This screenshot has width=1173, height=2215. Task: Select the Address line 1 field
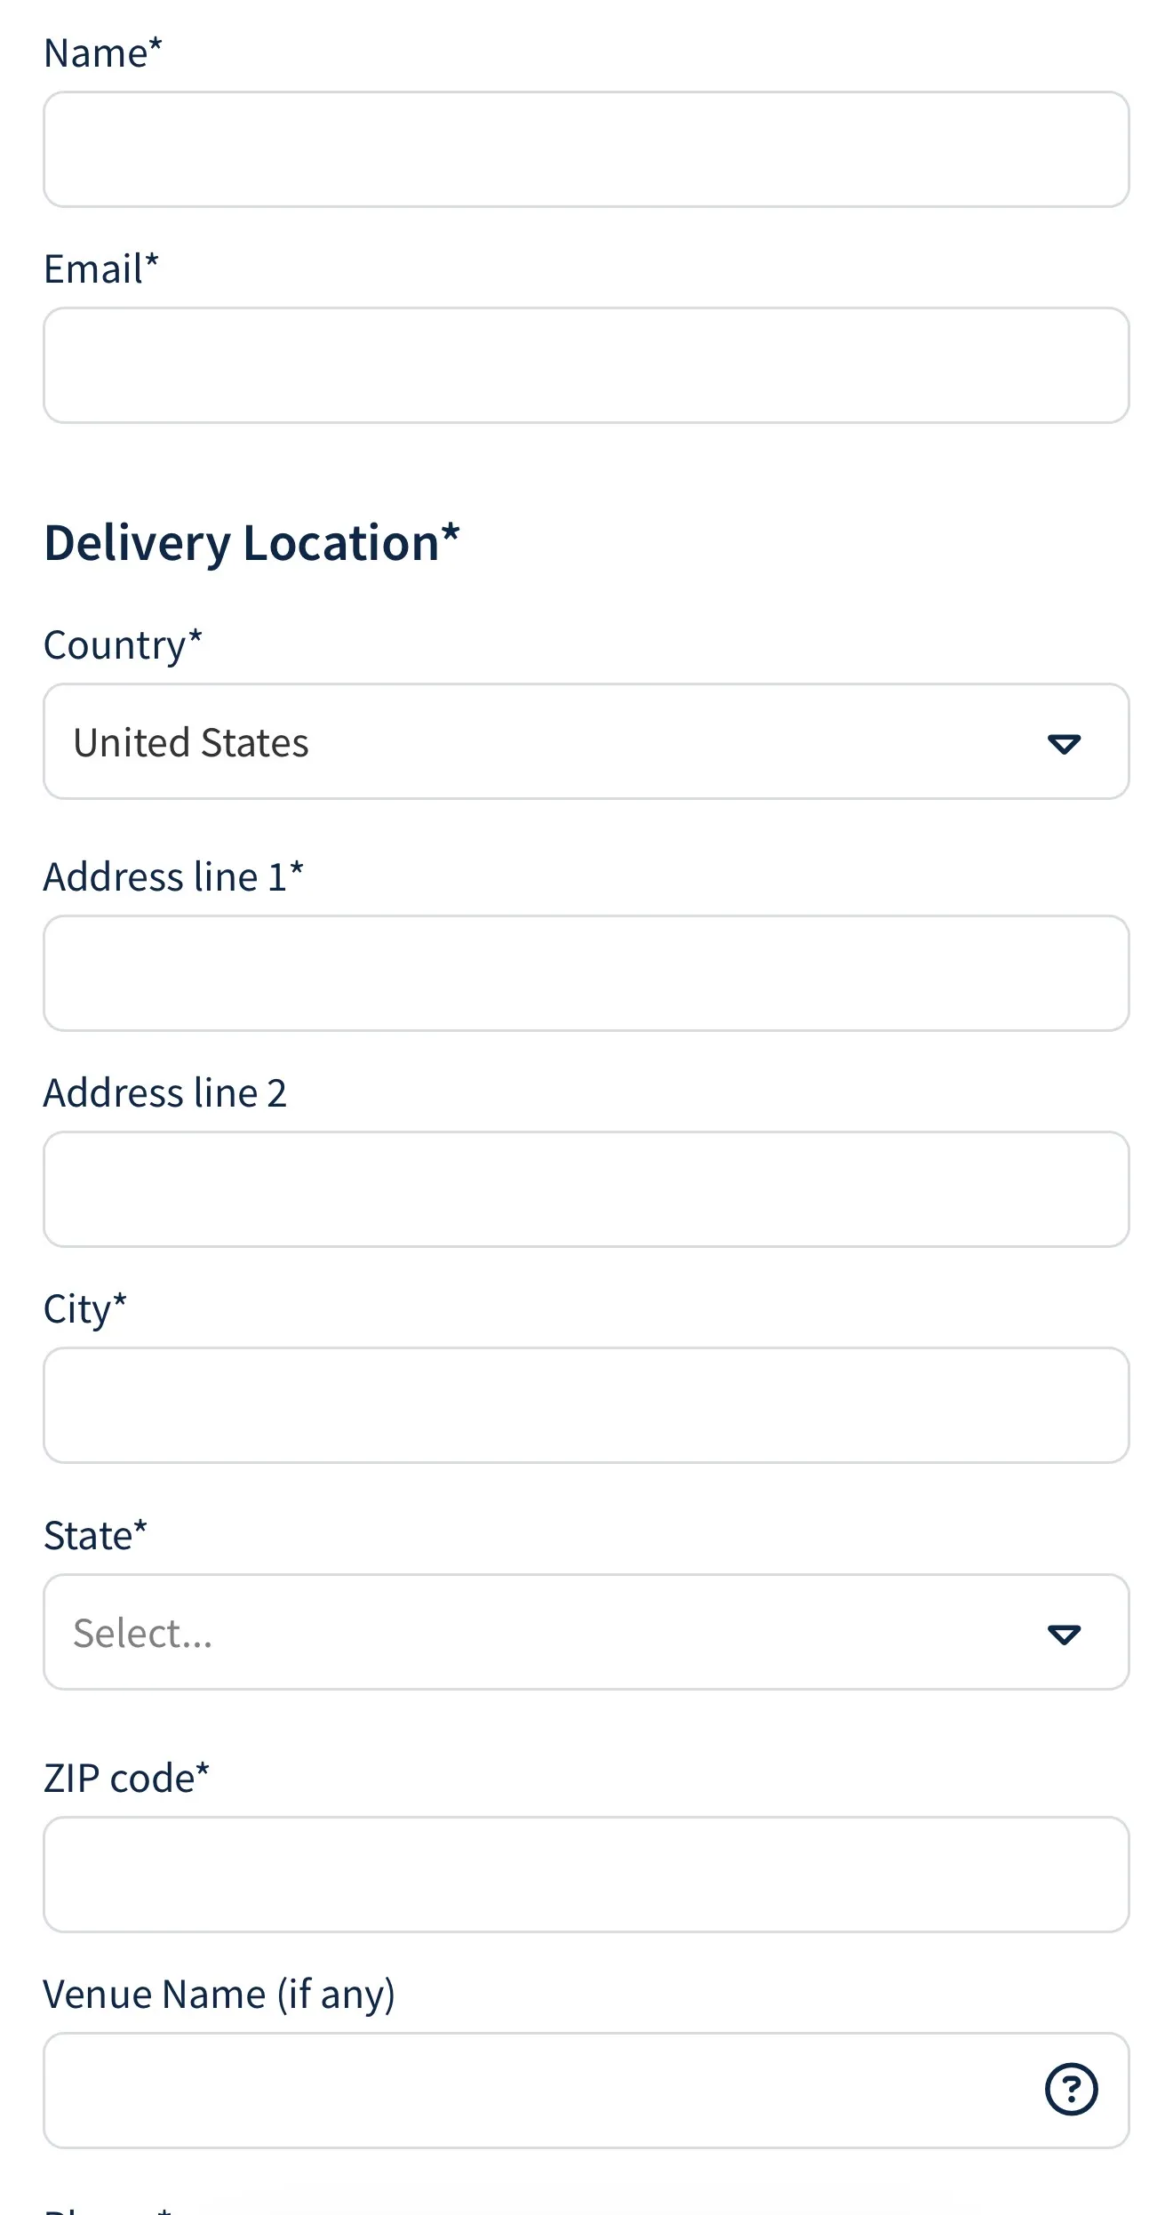(586, 973)
